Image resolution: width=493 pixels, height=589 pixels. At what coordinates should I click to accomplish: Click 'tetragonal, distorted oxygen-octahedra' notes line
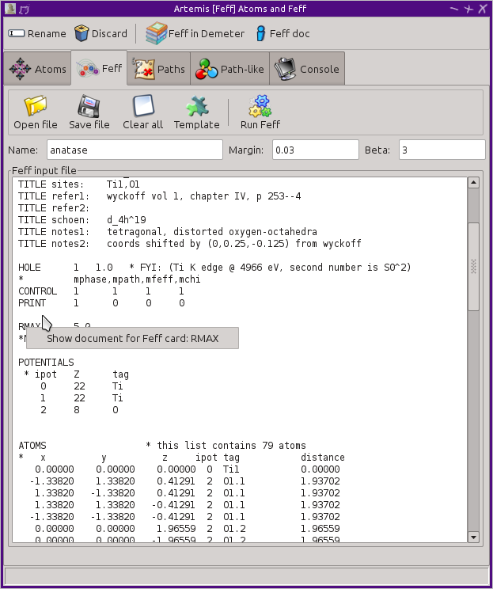pyautogui.click(x=168, y=232)
